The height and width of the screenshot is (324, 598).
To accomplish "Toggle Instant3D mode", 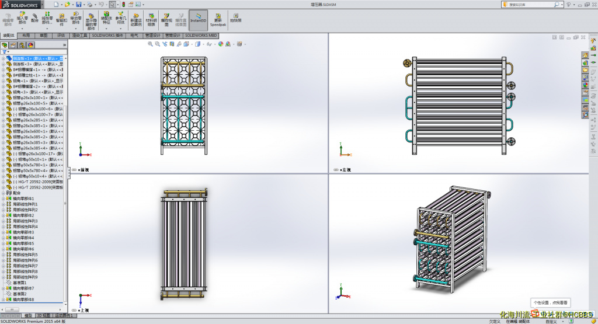I will click(198, 19).
